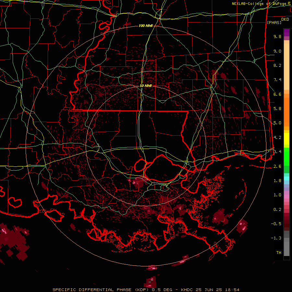Click the 9.0 value on the scale
This screenshot has height=292, width=292.
277,51
